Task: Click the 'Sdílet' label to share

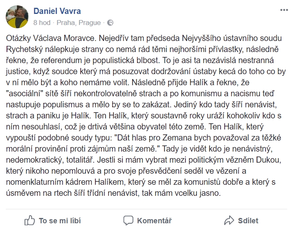Action: (248, 220)
